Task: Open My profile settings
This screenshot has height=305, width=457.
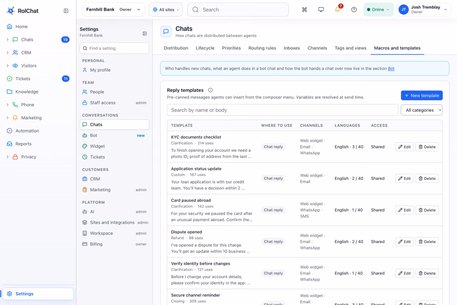Action: point(114,70)
